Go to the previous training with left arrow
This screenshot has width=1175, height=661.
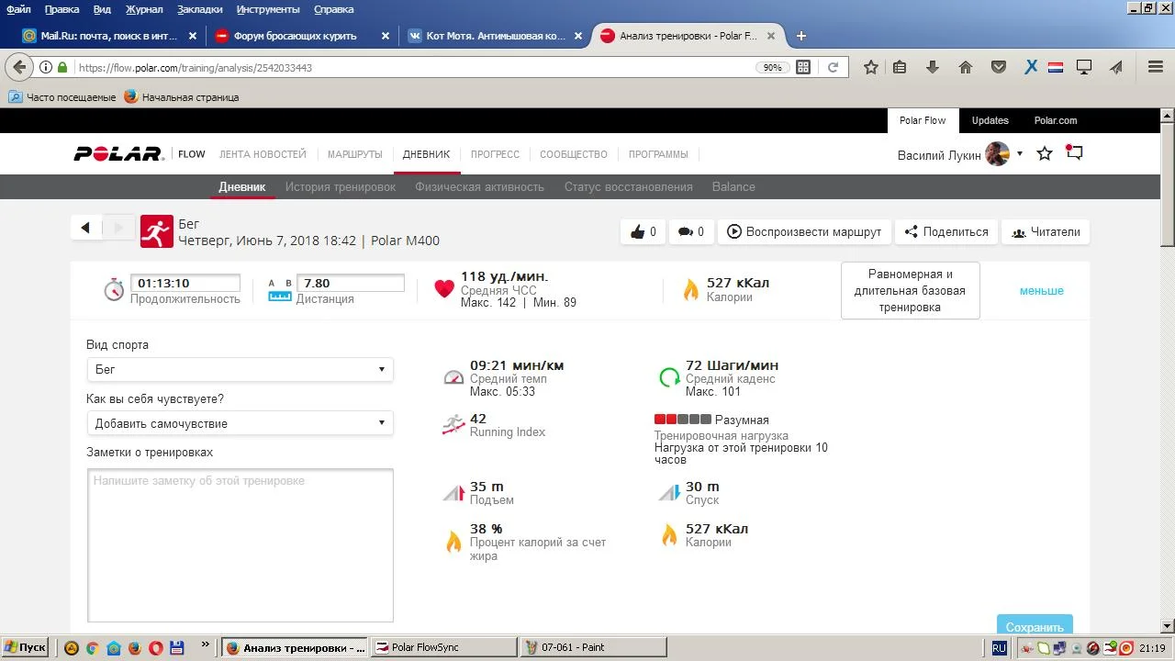click(85, 228)
